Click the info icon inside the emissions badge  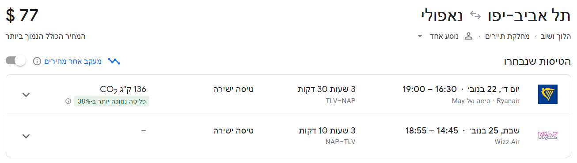68,101
